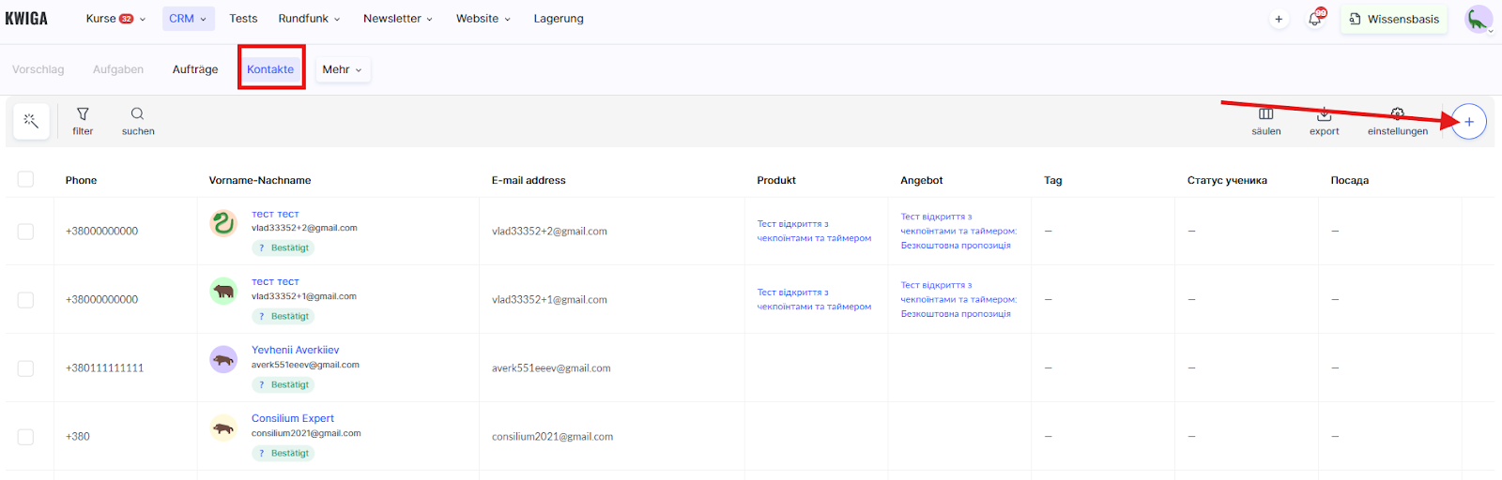Expand the Newsletter menu
The width and height of the screenshot is (1502, 480).
click(x=398, y=19)
